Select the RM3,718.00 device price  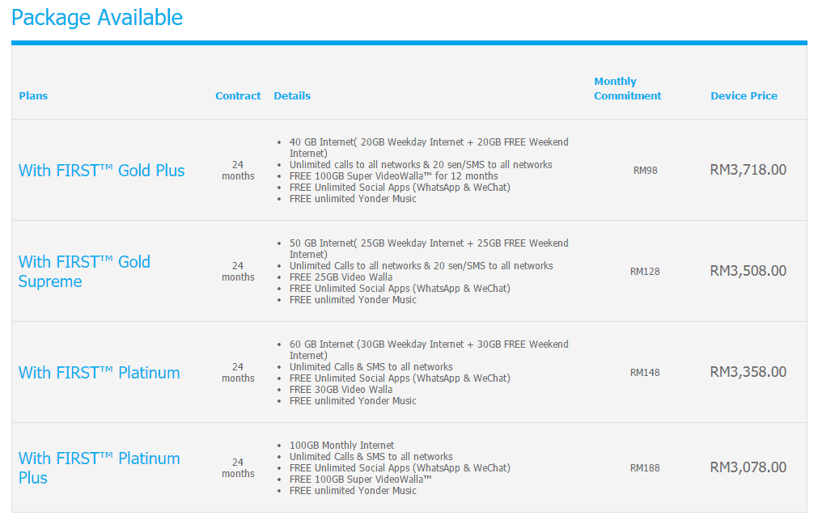748,170
